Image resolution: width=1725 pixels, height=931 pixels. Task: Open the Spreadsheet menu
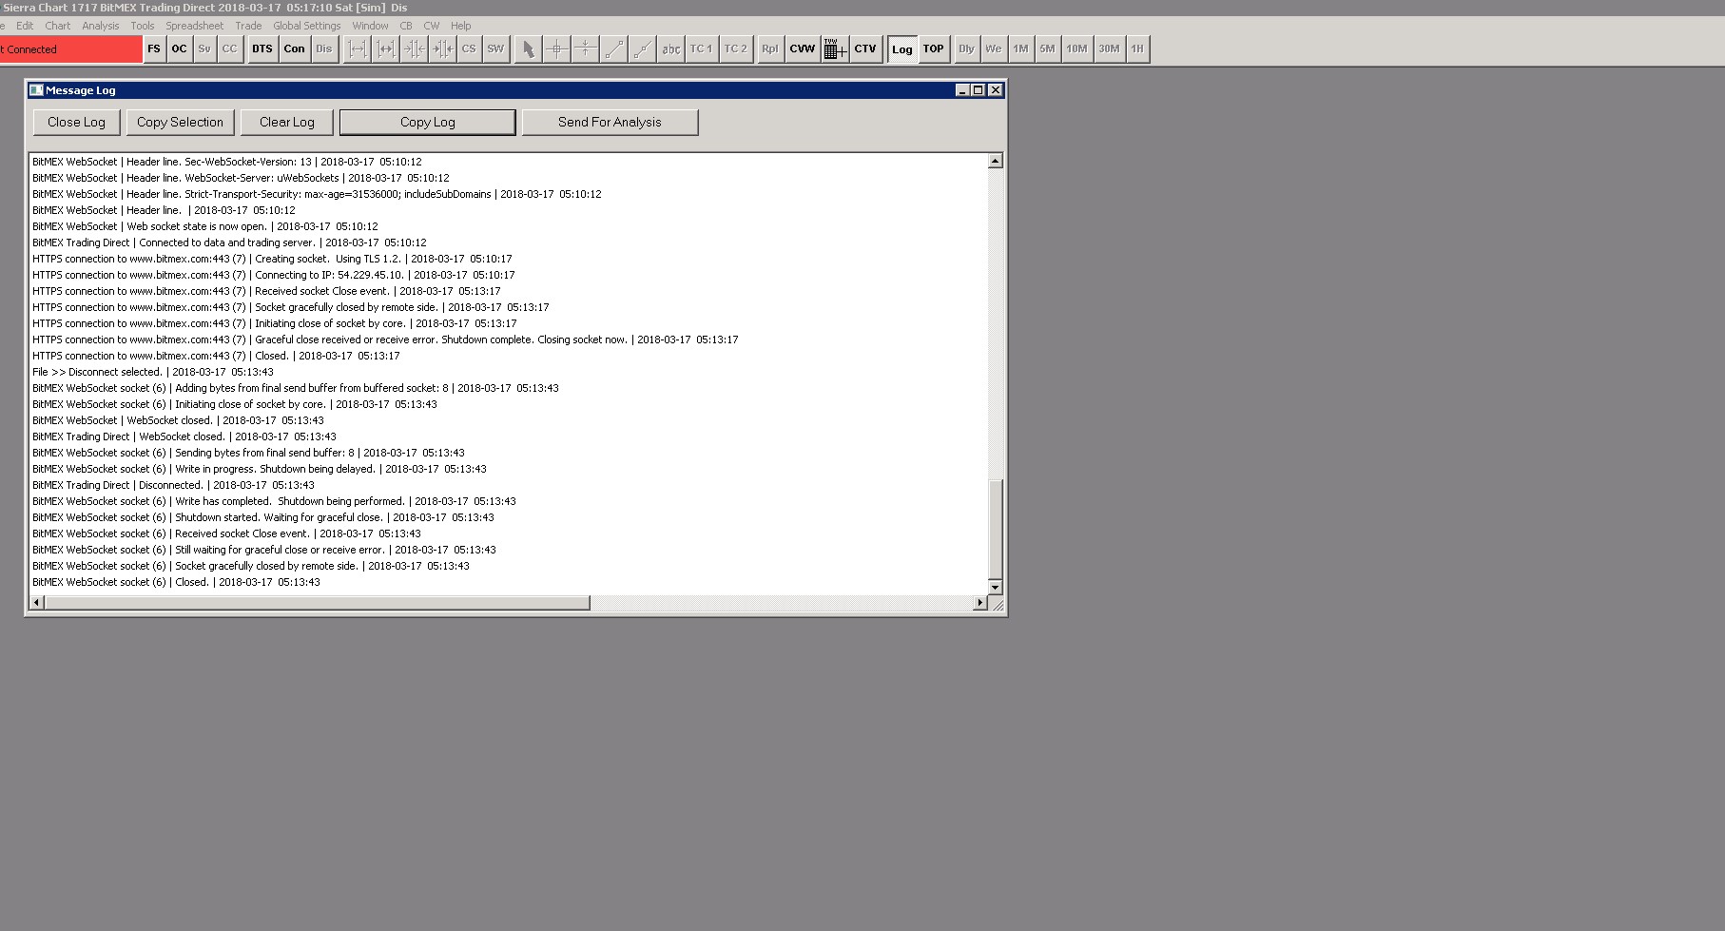click(x=195, y=26)
